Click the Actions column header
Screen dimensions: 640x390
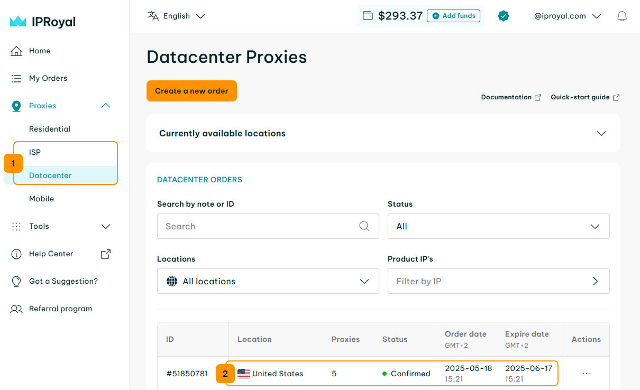(586, 339)
